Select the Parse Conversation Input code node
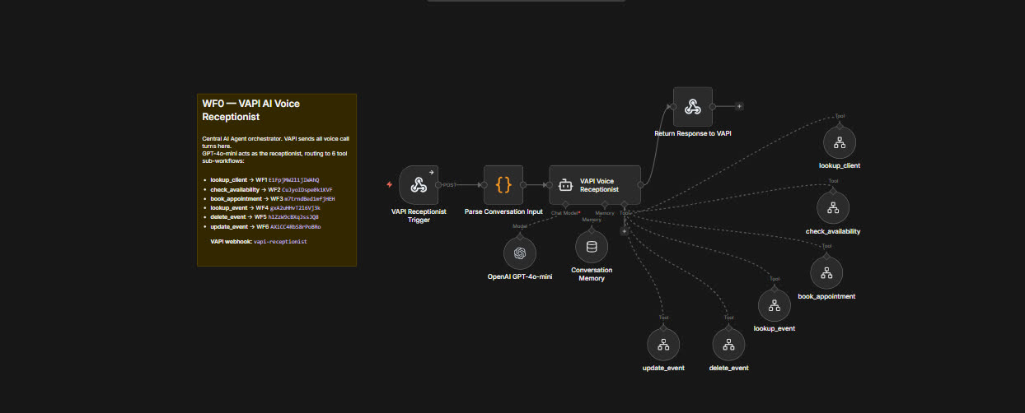Screen dimensions: 1025x413 (503, 185)
